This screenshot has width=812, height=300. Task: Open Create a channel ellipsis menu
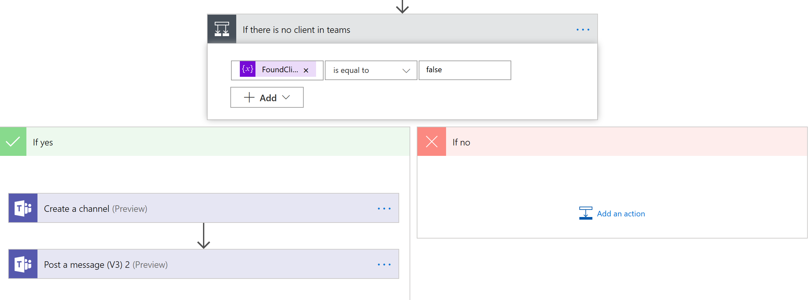click(384, 209)
